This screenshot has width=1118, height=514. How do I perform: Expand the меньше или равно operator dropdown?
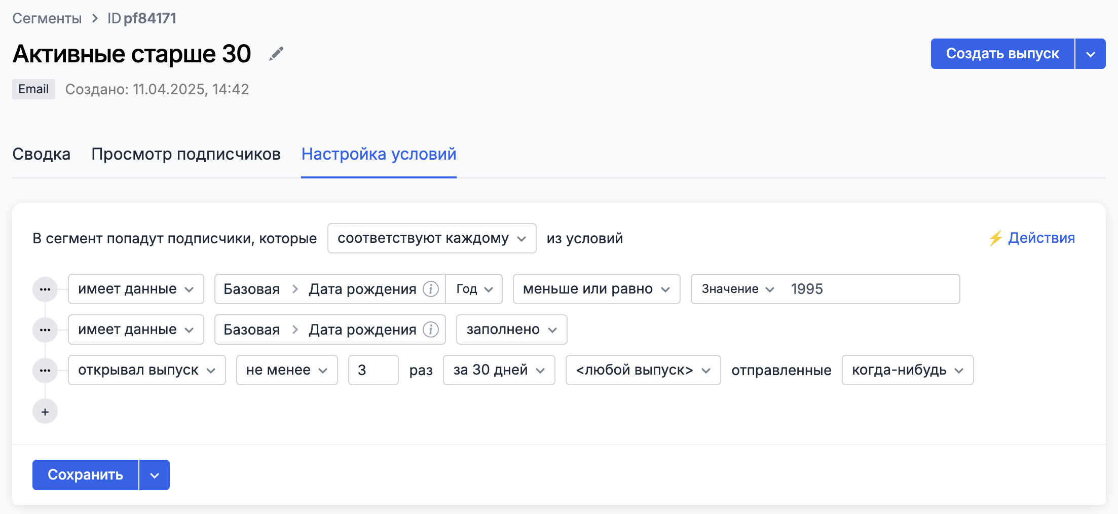596,289
